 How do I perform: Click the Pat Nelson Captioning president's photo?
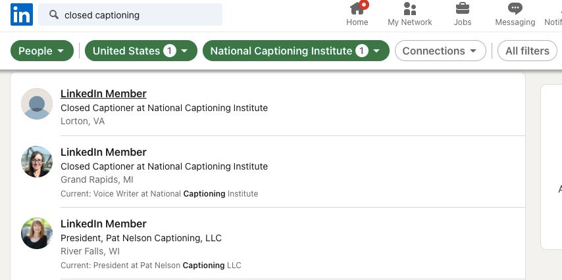pos(37,233)
